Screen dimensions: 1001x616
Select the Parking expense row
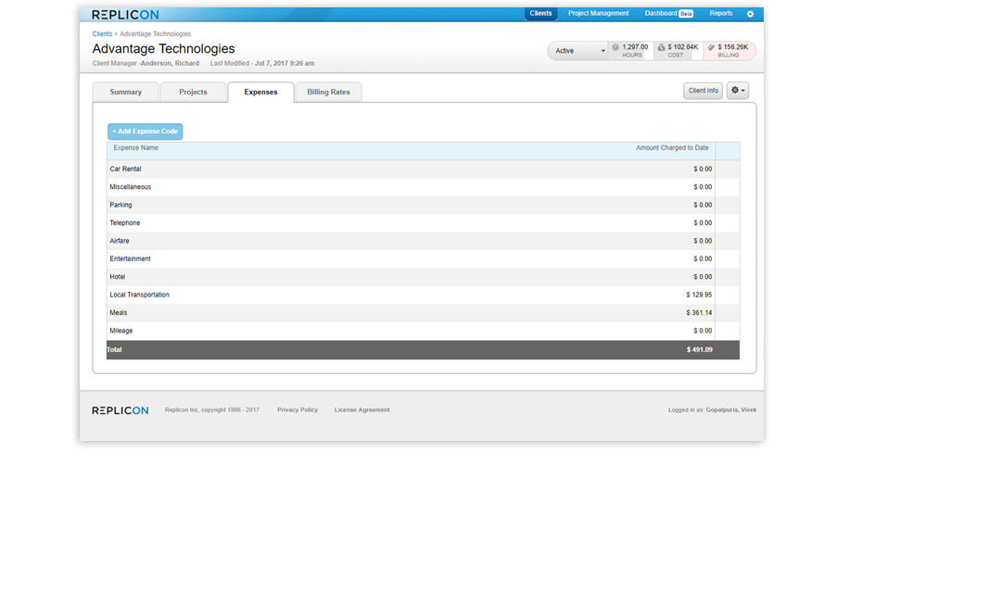(424, 205)
